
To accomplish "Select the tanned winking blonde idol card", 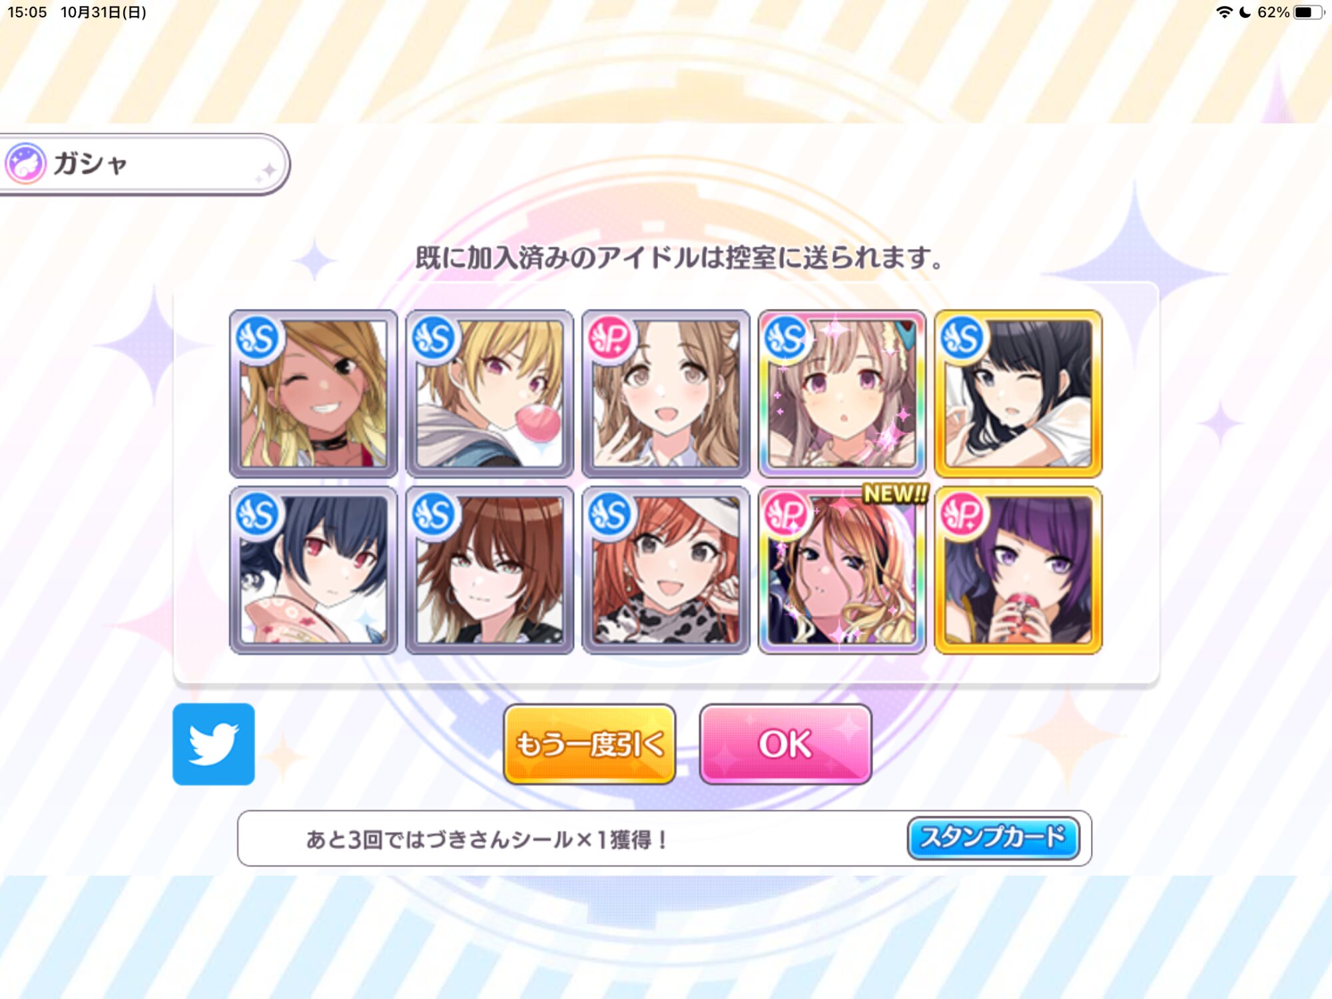I will click(313, 394).
